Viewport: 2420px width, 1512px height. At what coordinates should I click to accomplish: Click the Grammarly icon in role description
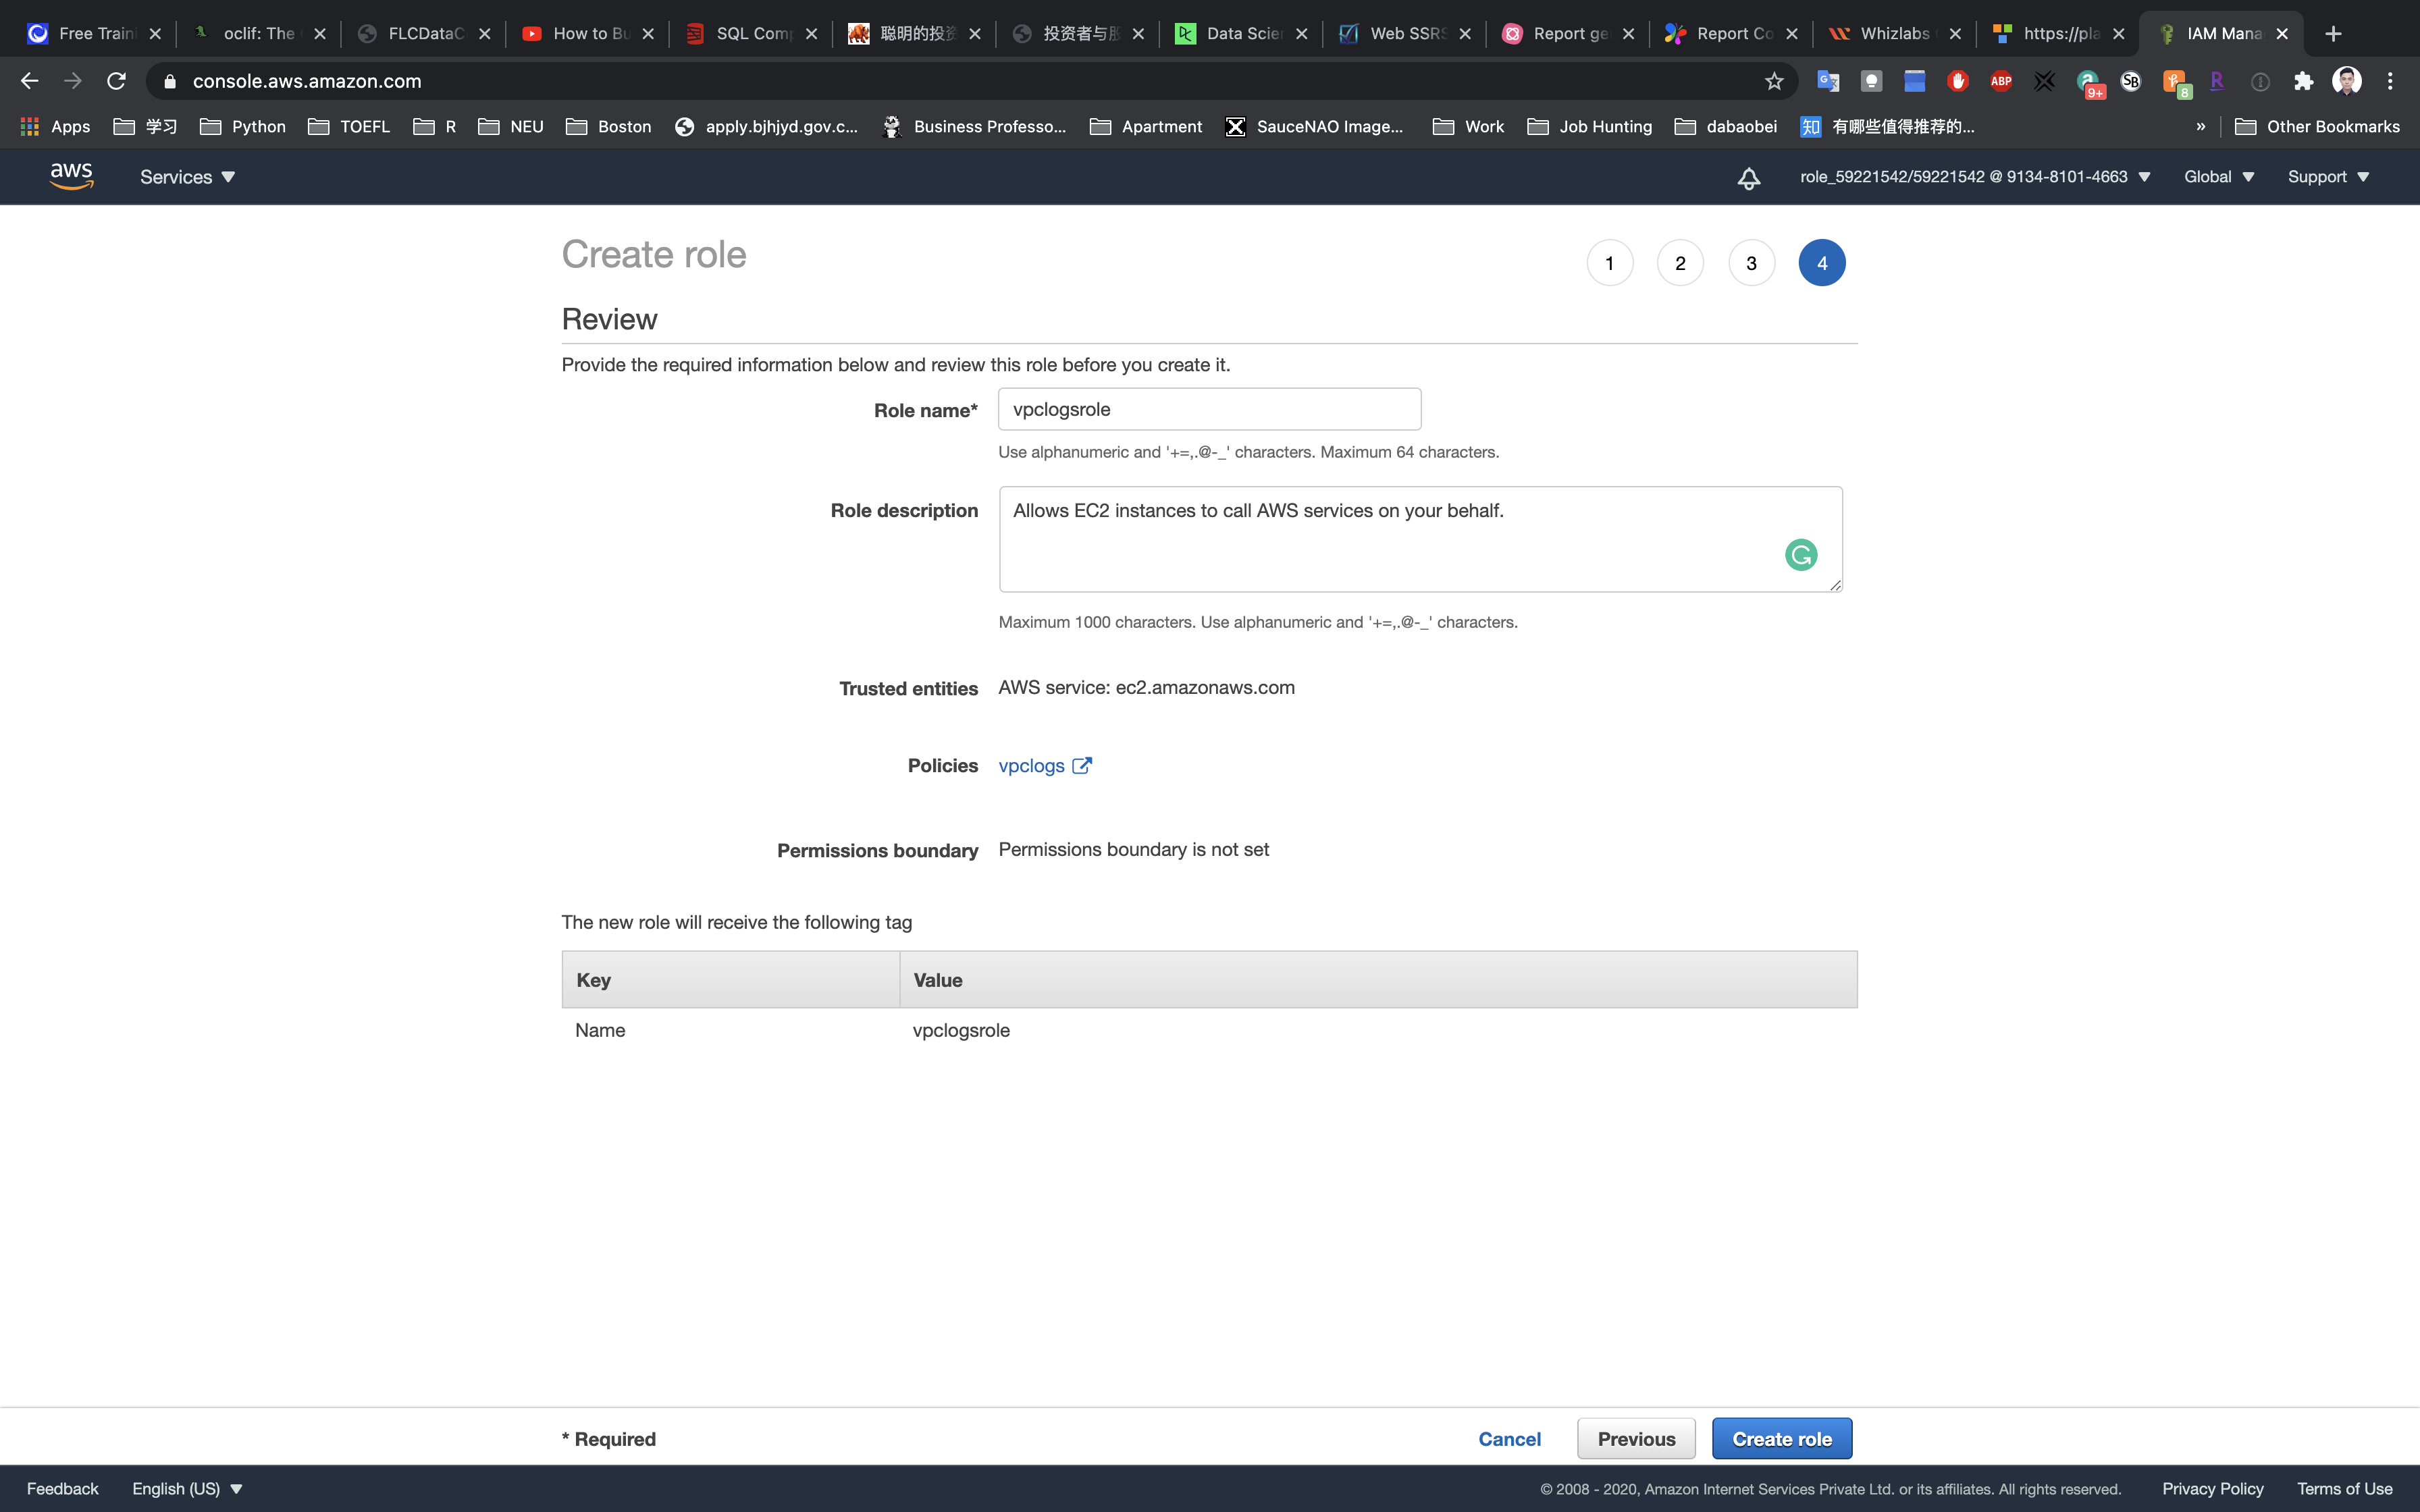(1800, 555)
